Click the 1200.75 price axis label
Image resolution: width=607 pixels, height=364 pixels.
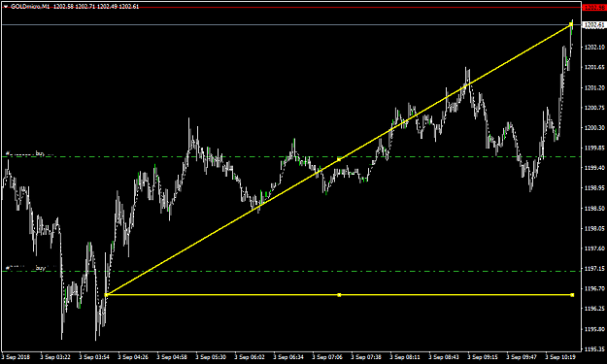(x=594, y=108)
